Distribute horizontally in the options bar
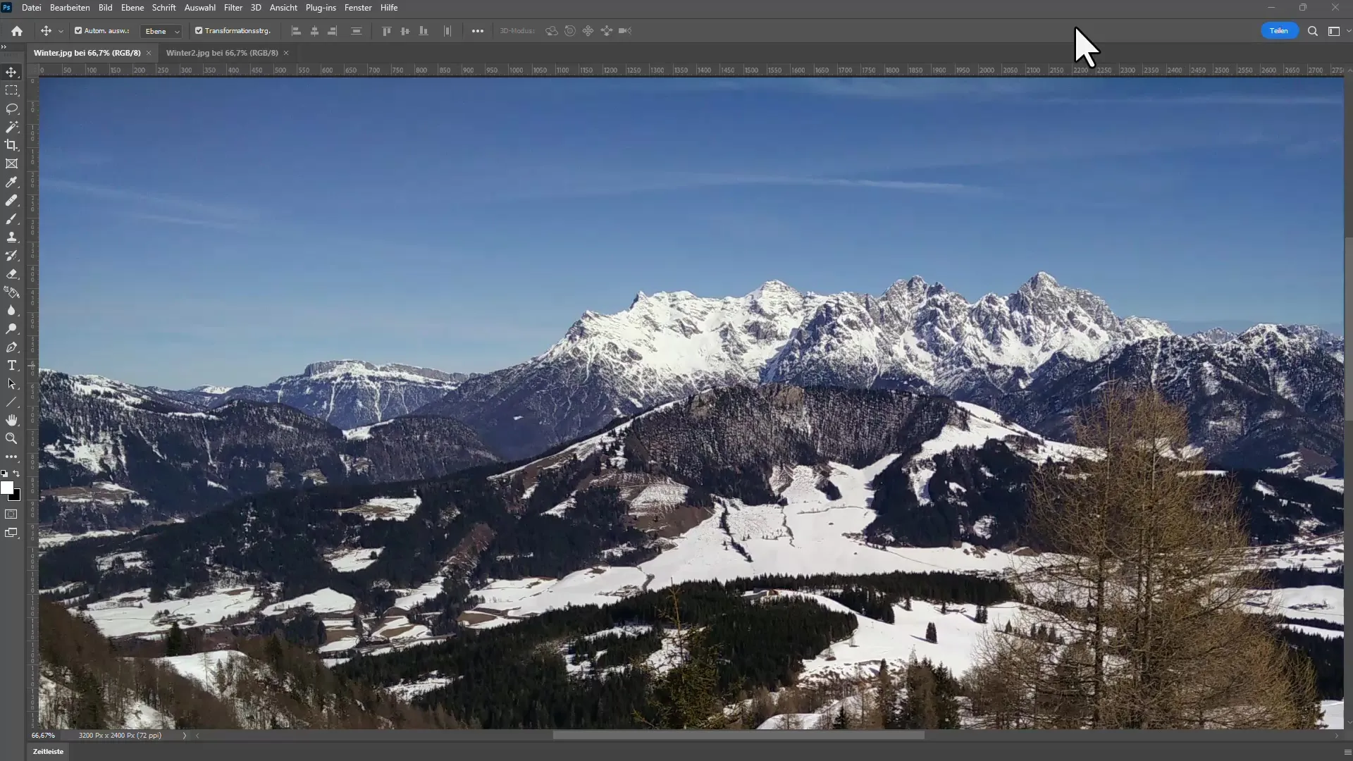1353x761 pixels. click(447, 31)
